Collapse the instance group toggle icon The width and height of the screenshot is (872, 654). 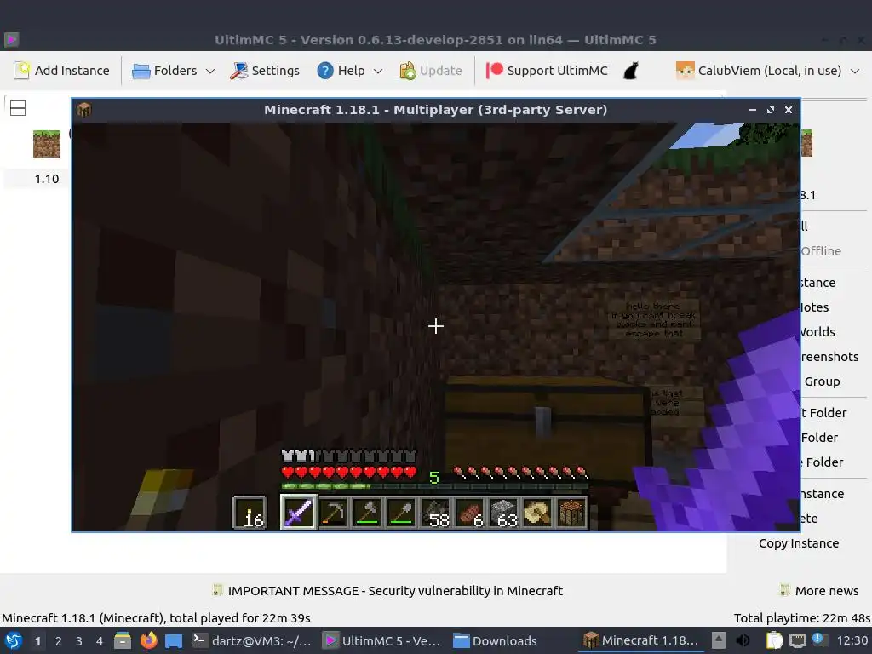18,108
